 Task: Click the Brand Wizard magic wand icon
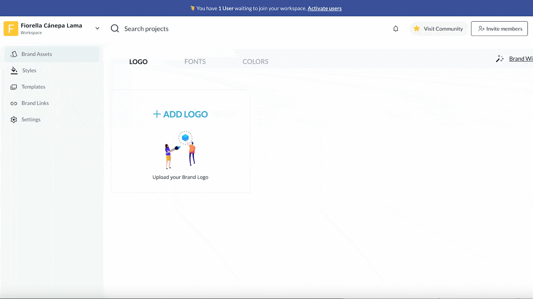click(500, 58)
